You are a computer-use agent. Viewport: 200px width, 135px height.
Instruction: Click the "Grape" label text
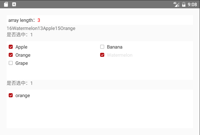click(22, 63)
